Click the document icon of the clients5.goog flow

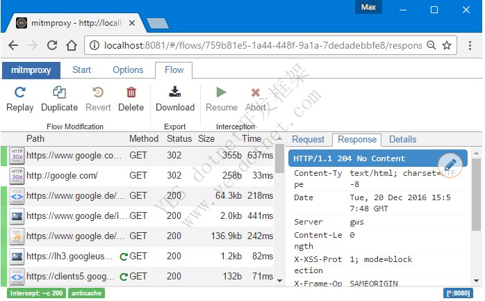point(17,276)
